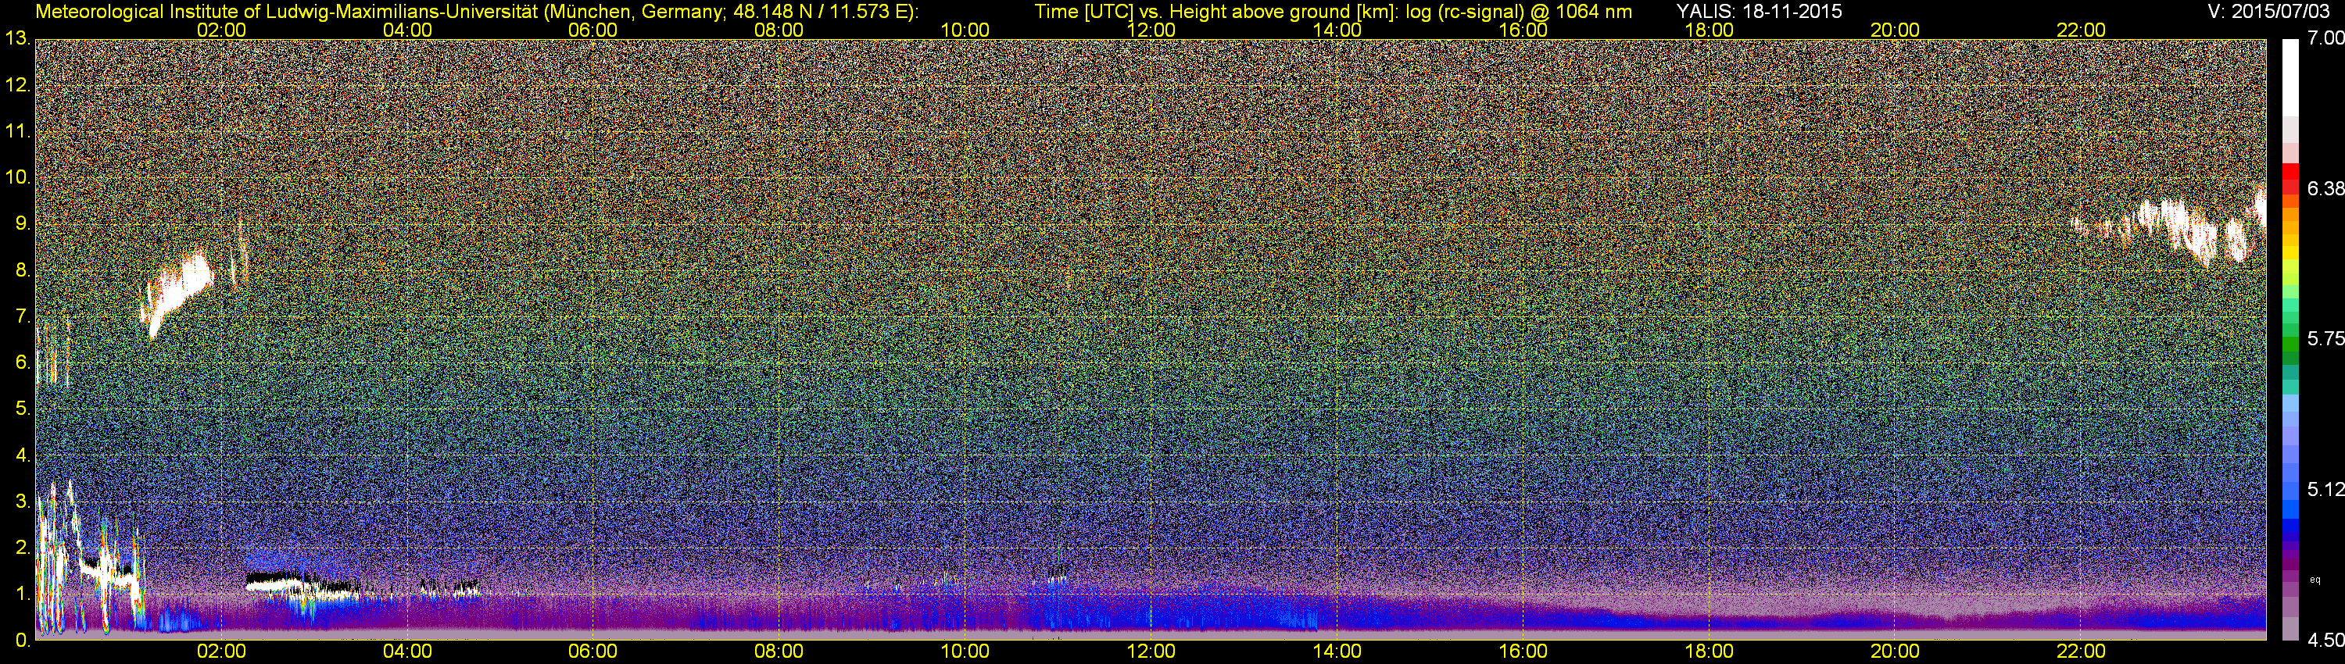Click the bottom axis 14:00 time label
This screenshot has width=2345, height=664.
coord(1337,652)
